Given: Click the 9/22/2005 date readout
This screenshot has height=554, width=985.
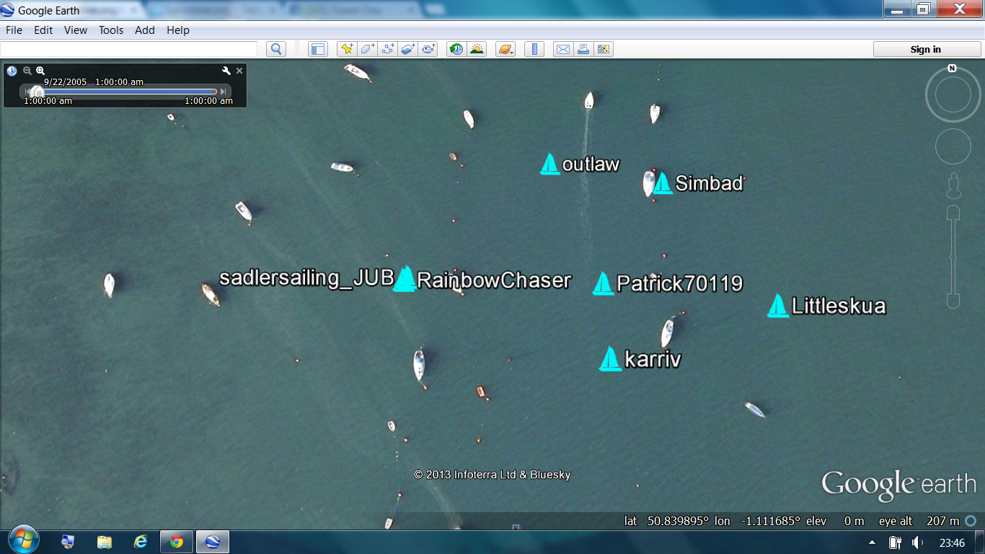Looking at the screenshot, I should (66, 82).
